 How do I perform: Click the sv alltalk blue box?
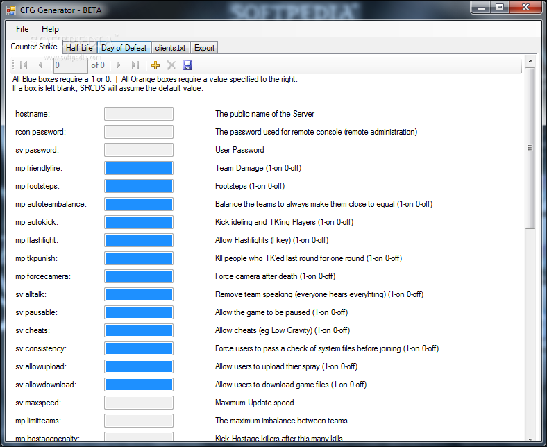tap(139, 294)
